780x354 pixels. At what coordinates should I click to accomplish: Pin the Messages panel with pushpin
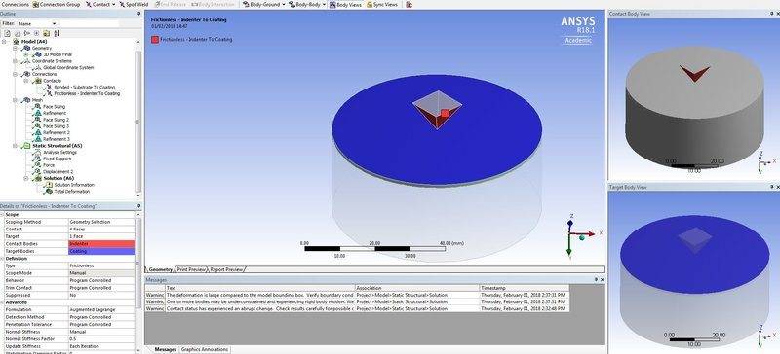[x=597, y=280]
